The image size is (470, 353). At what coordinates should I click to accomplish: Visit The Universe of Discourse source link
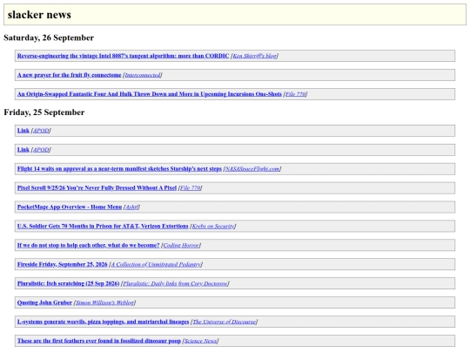(x=225, y=322)
